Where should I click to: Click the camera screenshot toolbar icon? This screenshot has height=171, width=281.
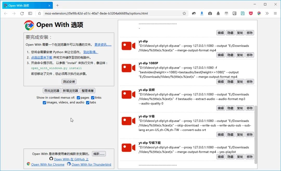[x=210, y=14]
